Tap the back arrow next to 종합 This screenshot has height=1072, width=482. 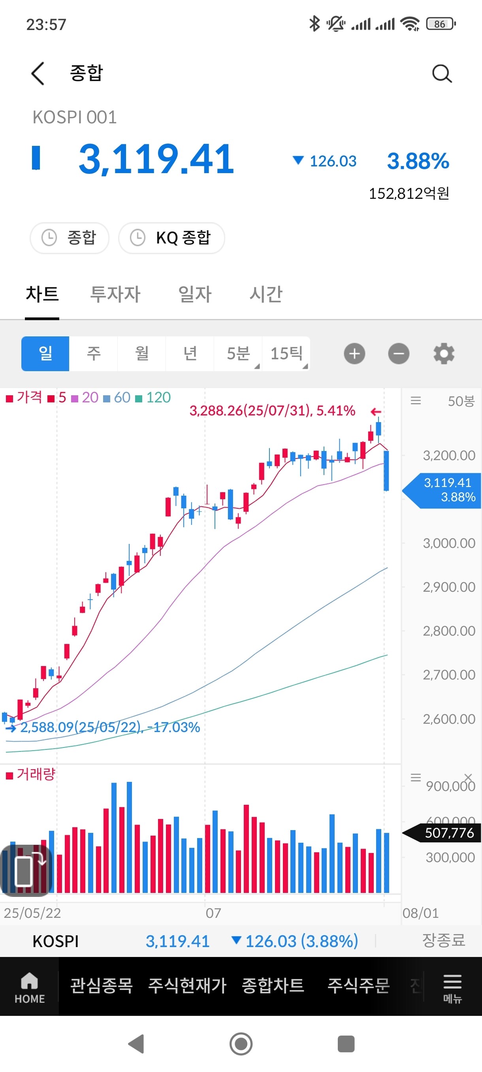tap(38, 74)
